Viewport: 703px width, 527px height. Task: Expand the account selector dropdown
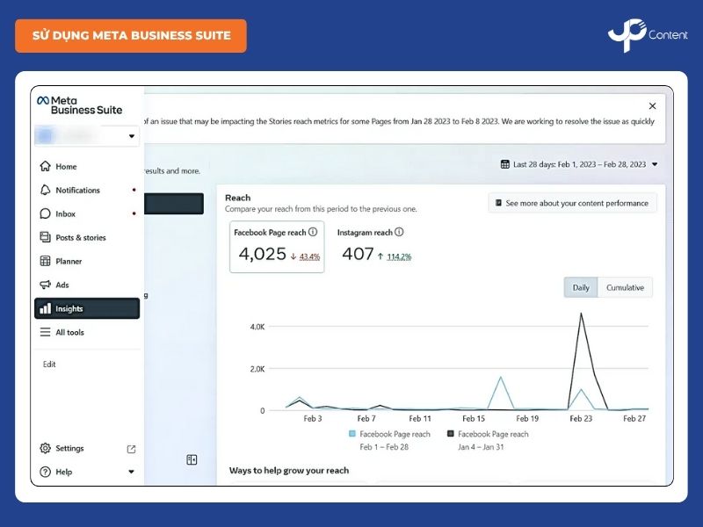pyautogui.click(x=132, y=136)
